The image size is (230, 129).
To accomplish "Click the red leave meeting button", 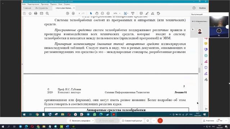I will tap(160, 121).
